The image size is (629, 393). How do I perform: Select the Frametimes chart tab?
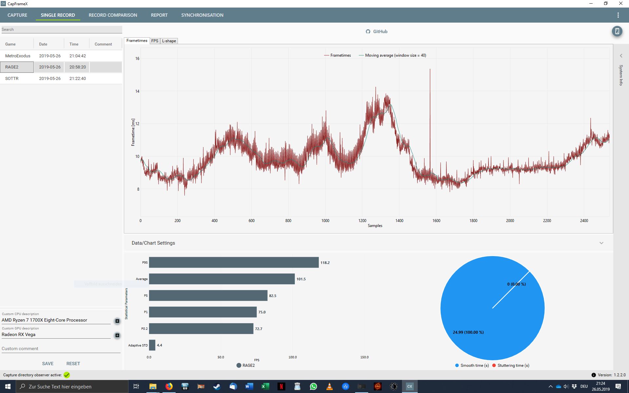click(137, 41)
